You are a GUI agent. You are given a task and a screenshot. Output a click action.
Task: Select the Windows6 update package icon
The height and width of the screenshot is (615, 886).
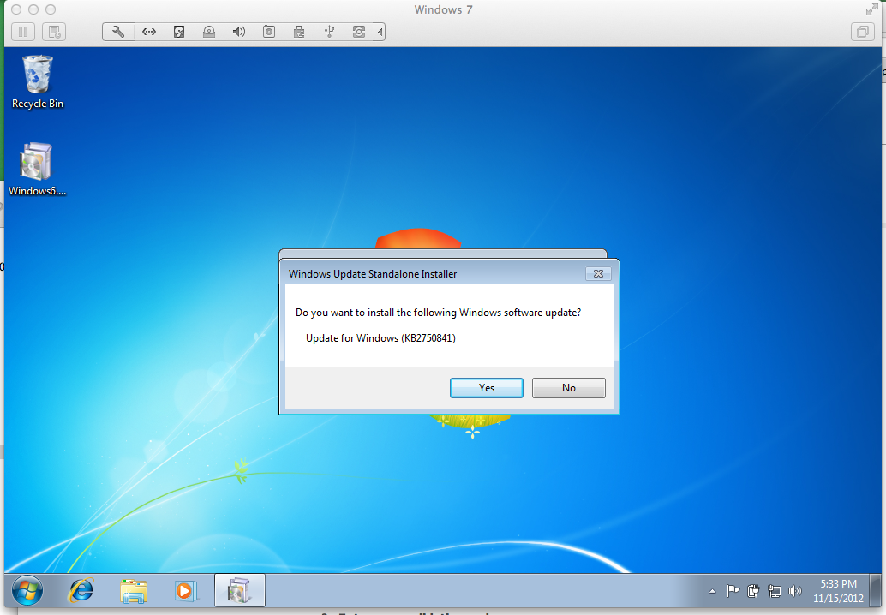(x=38, y=170)
